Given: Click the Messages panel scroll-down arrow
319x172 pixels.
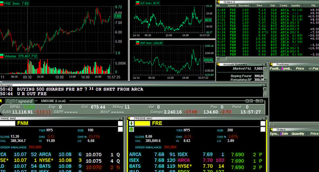Looking at the screenshot, I should pos(265,95).
